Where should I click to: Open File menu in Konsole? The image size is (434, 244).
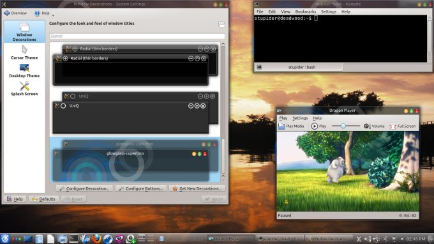[x=260, y=11]
